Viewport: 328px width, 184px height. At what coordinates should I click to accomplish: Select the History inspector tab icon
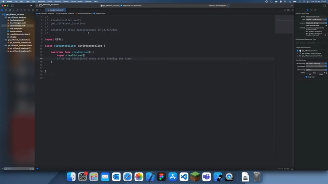click(x=311, y=10)
